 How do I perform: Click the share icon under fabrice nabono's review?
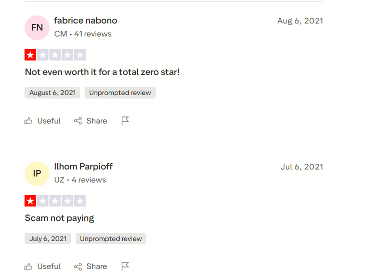(x=78, y=121)
